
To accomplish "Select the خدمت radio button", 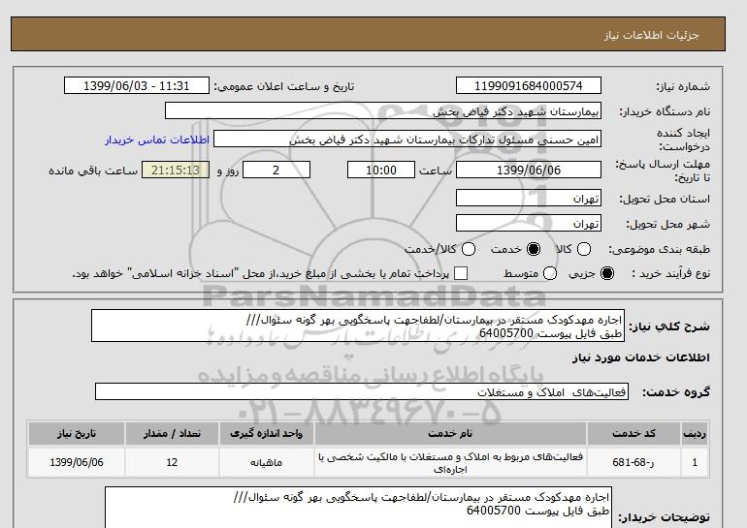I will 534,249.
